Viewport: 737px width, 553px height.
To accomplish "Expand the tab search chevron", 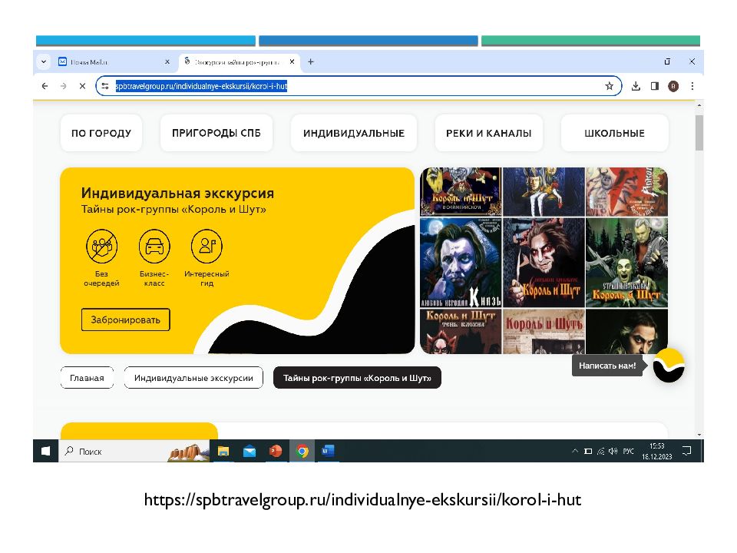I will (x=43, y=61).
